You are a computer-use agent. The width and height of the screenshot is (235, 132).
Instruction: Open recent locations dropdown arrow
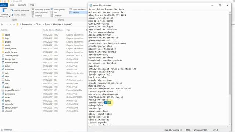pyautogui.click(x=11, y=25)
